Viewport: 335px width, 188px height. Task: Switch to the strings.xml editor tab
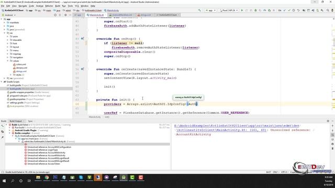pyautogui.click(x=146, y=15)
